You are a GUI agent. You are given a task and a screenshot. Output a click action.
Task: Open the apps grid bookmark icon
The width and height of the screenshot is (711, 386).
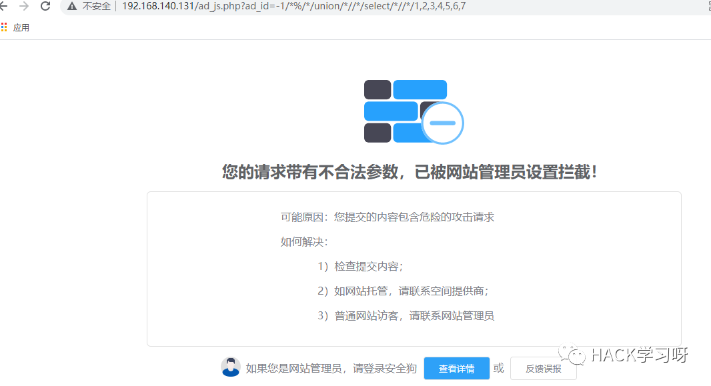[4, 27]
